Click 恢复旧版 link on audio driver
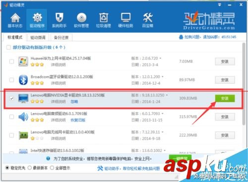The width and height of the screenshot is (248, 182). (78, 120)
